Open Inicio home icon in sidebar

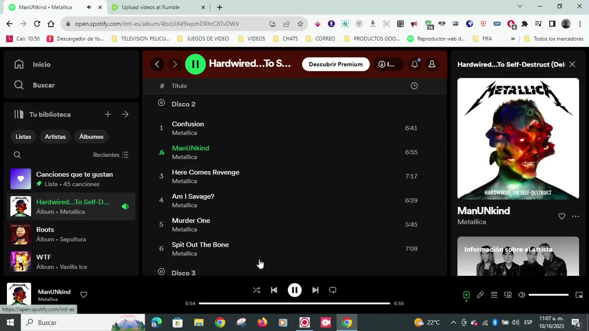pyautogui.click(x=19, y=64)
